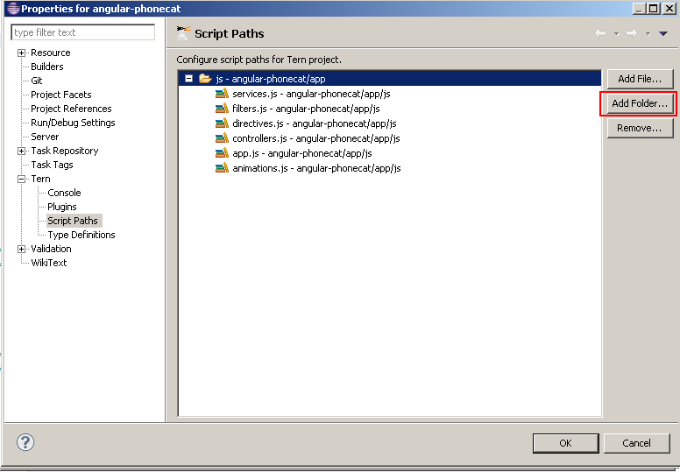Viewport: 680px width, 472px height.
Task: Focus the type filter text field
Action: (82, 32)
